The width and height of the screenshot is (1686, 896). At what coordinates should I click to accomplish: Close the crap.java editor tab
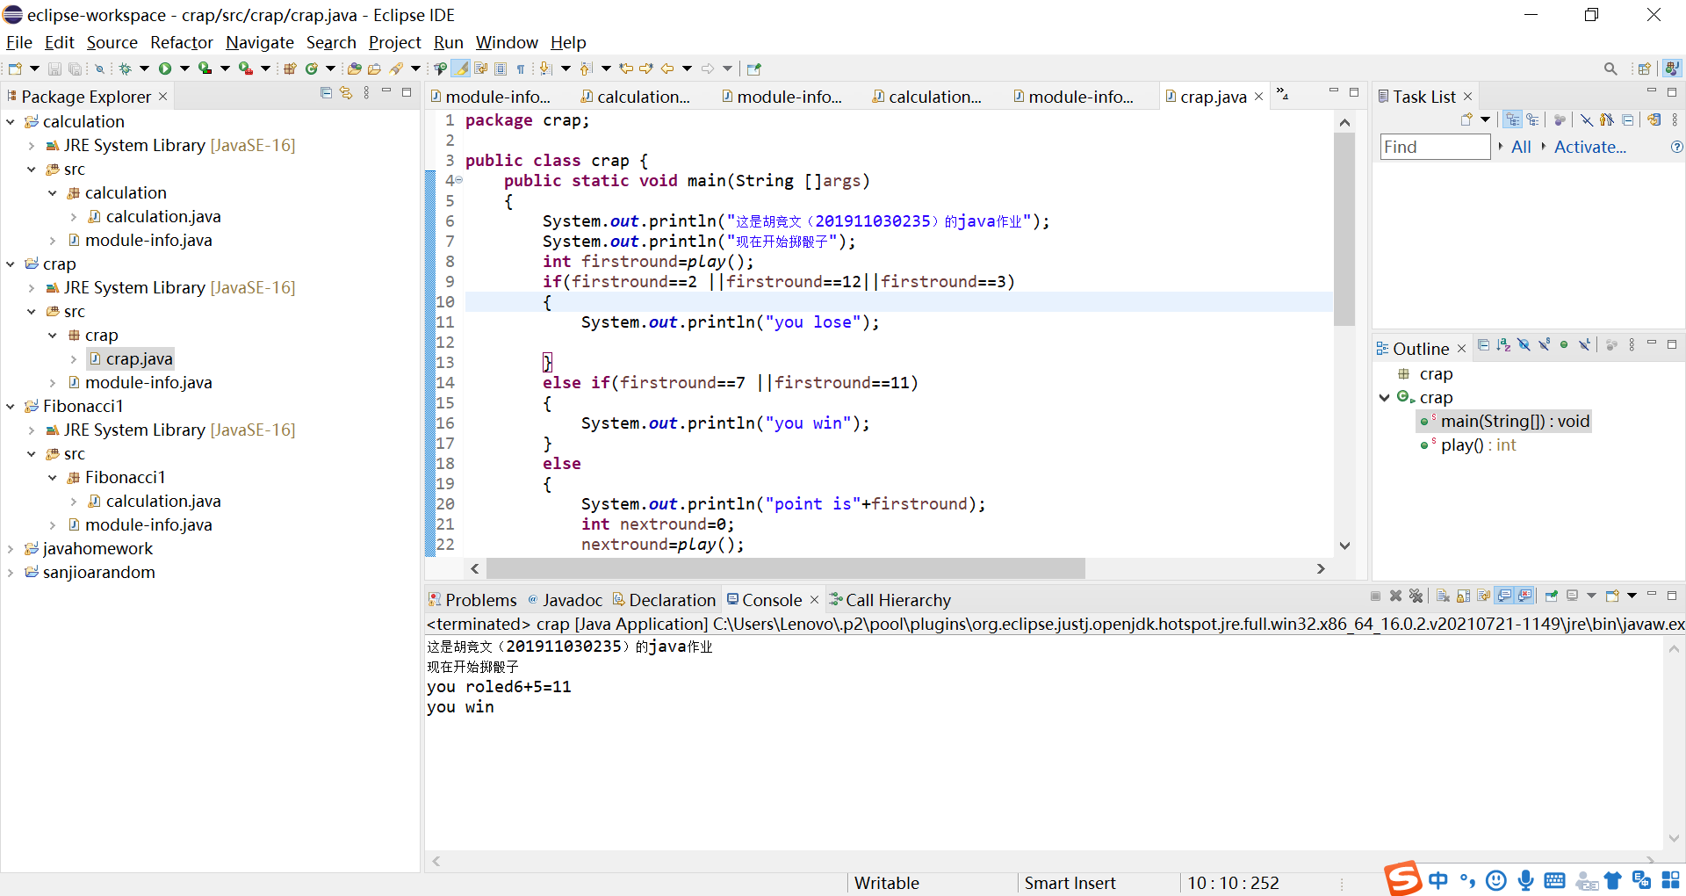(x=1258, y=97)
